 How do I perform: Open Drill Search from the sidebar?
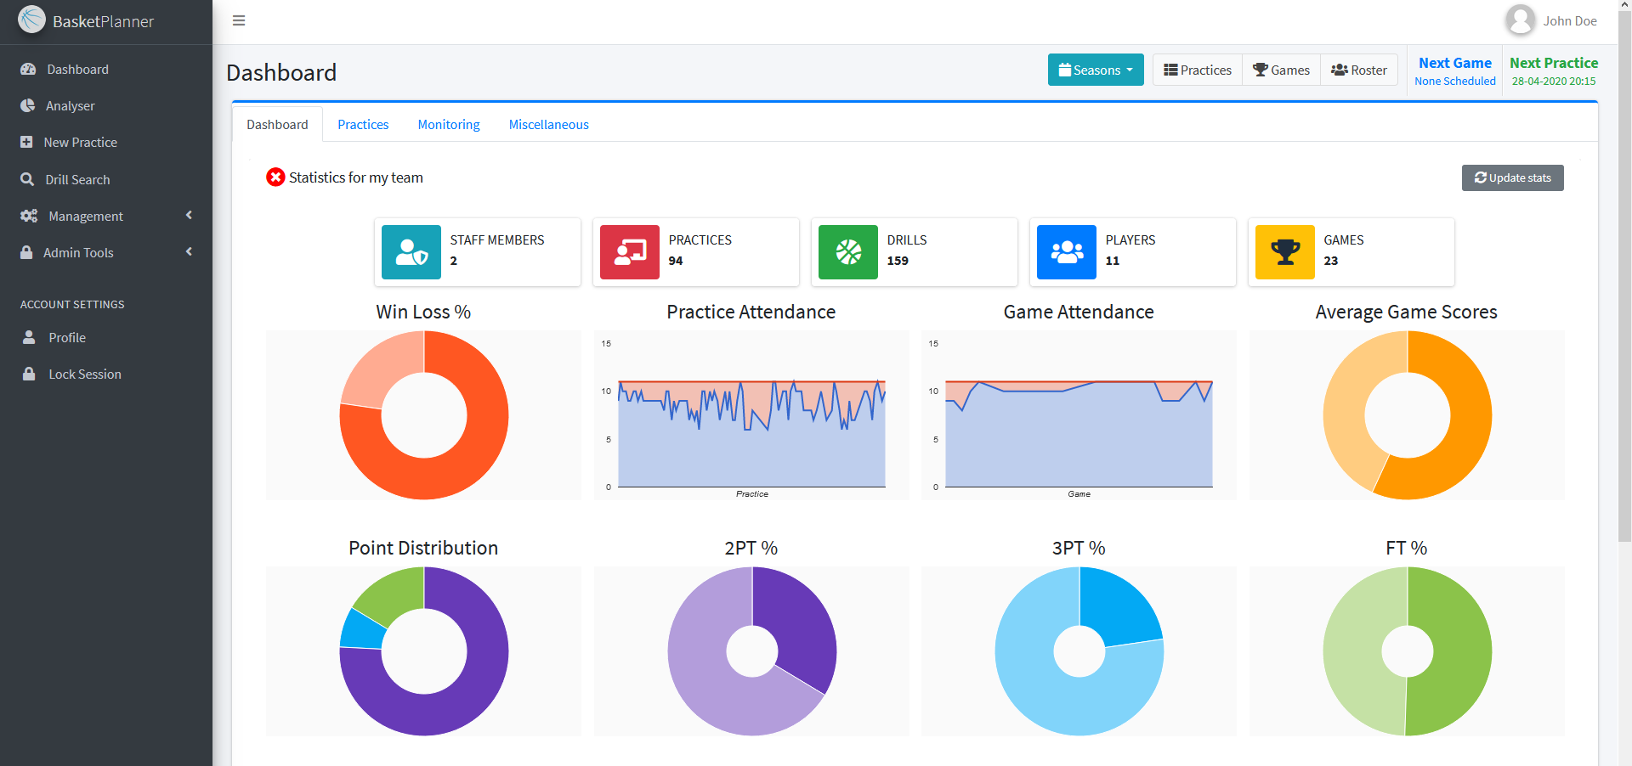point(105,180)
